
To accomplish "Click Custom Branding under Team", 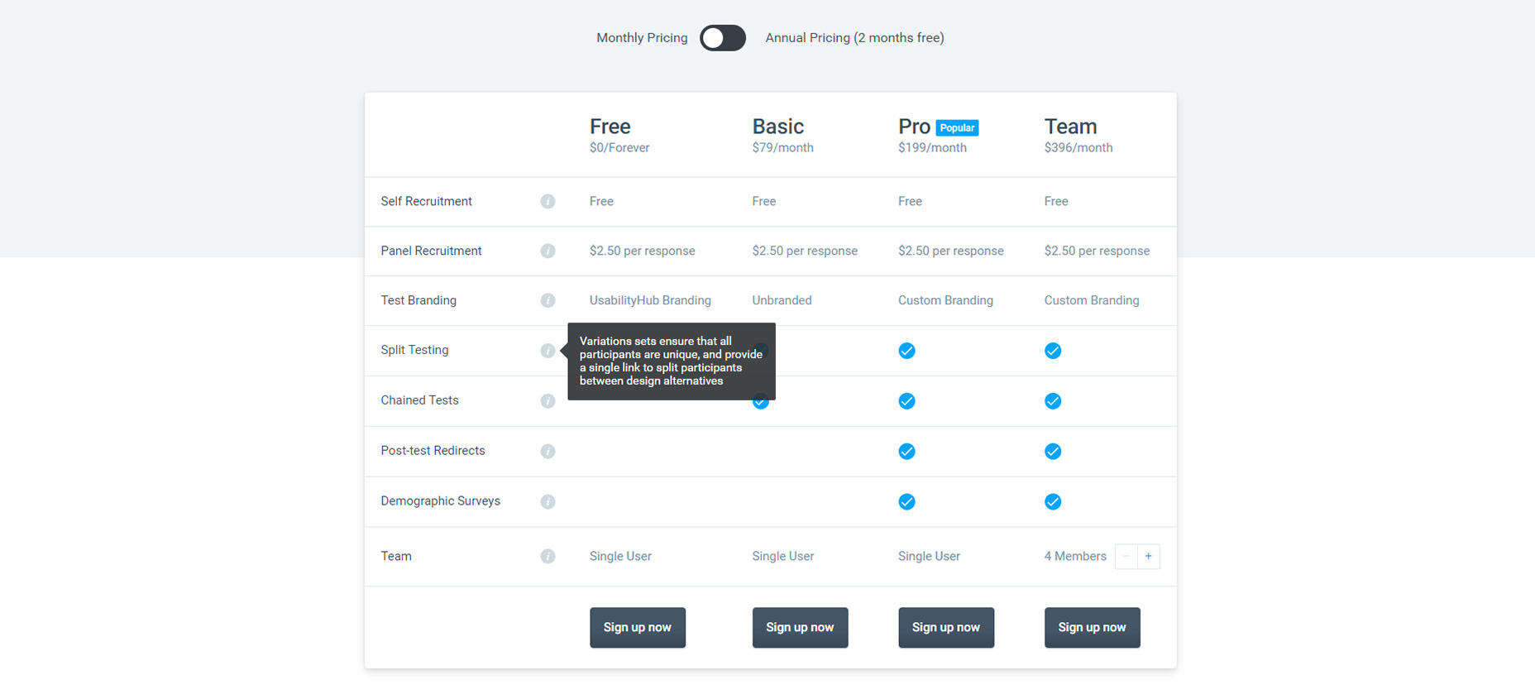I will click(1092, 300).
